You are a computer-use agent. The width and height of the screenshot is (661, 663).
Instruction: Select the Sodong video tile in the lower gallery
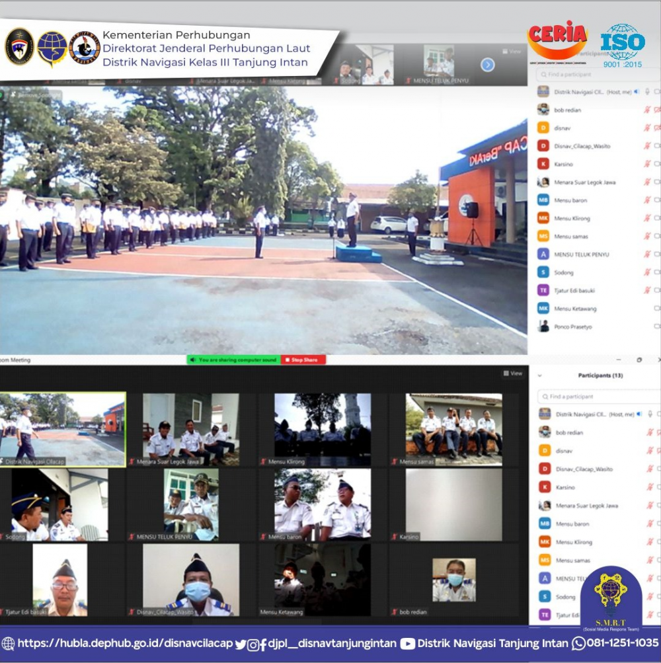[x=59, y=505]
